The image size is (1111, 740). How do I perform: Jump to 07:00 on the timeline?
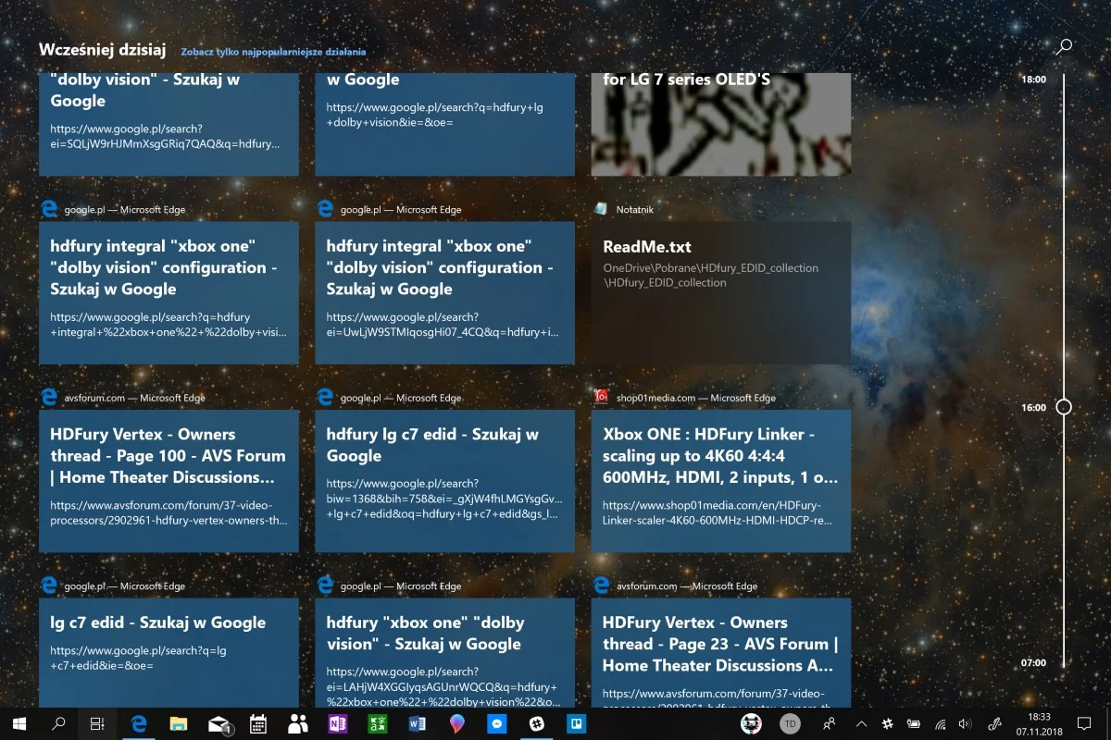(x=1033, y=663)
